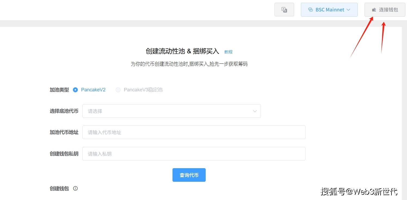This screenshot has width=407, height=200.
Task: Click the wallet icon in 连接钱包 button
Action: (374, 10)
